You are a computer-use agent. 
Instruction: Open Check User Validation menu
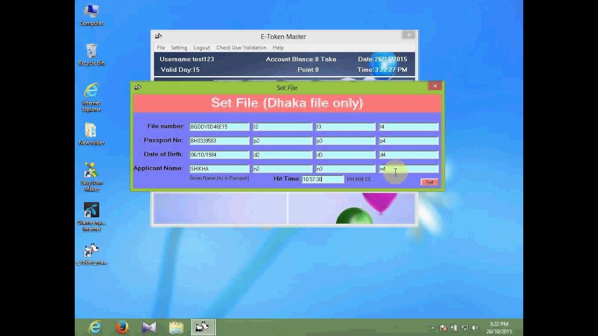(x=241, y=48)
